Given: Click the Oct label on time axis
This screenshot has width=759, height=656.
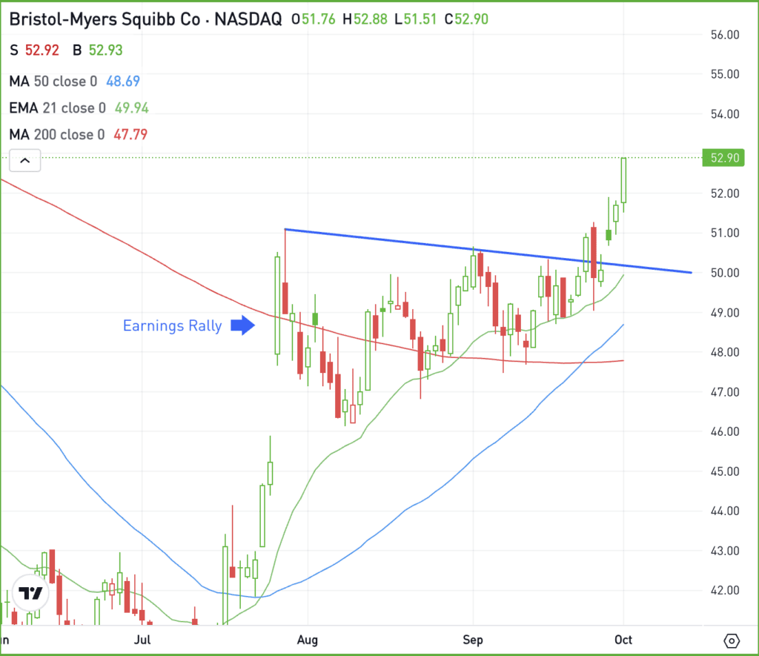Looking at the screenshot, I should pos(623,640).
